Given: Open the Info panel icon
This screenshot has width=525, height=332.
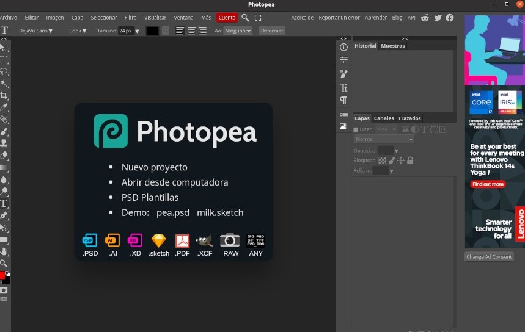Looking at the screenshot, I should click(343, 47).
